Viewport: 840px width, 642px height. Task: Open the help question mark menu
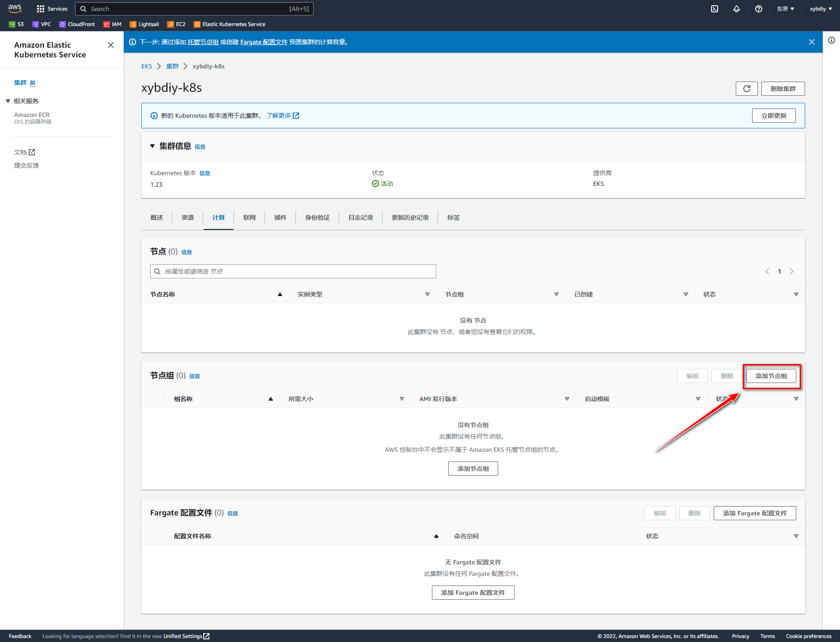759,9
